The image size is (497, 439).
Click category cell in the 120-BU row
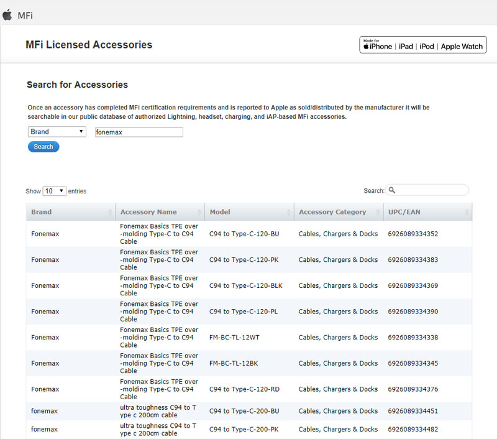(338, 234)
